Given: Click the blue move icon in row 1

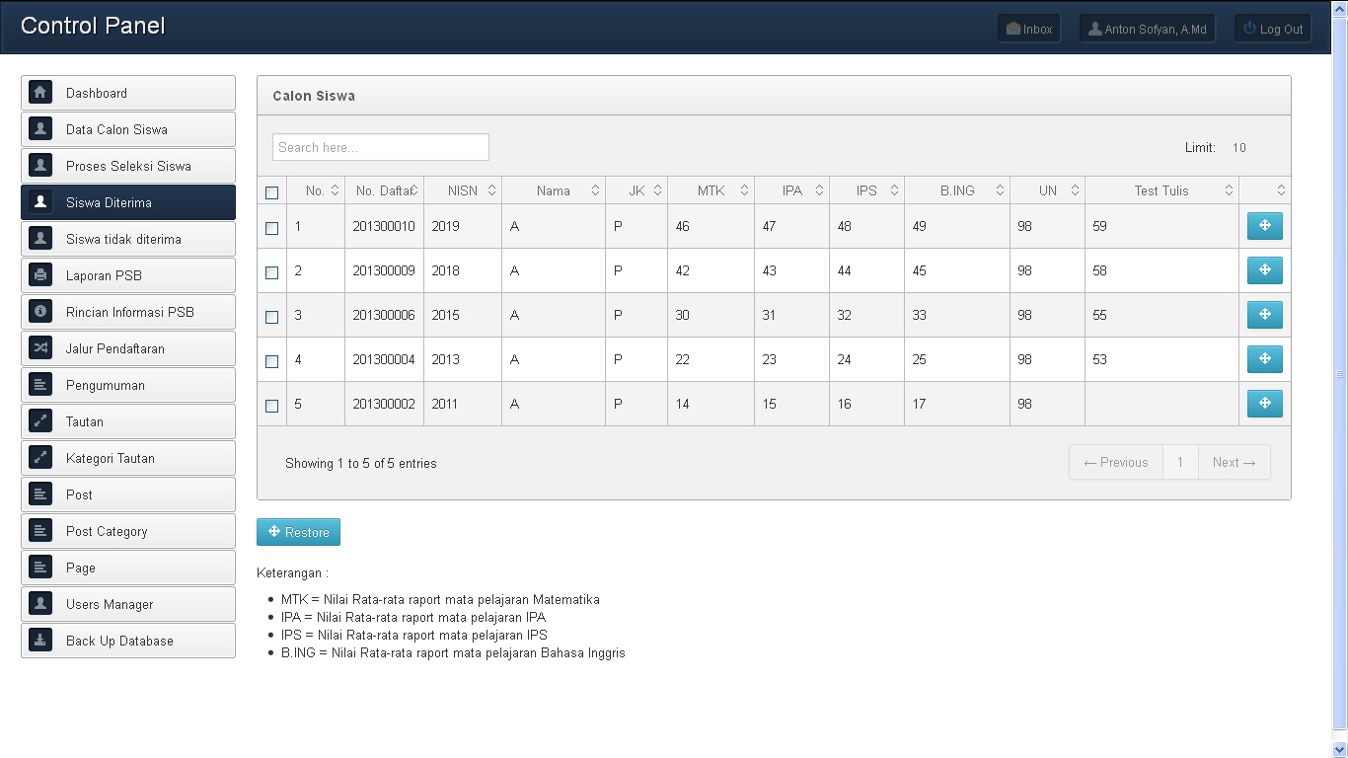Looking at the screenshot, I should coord(1264,226).
